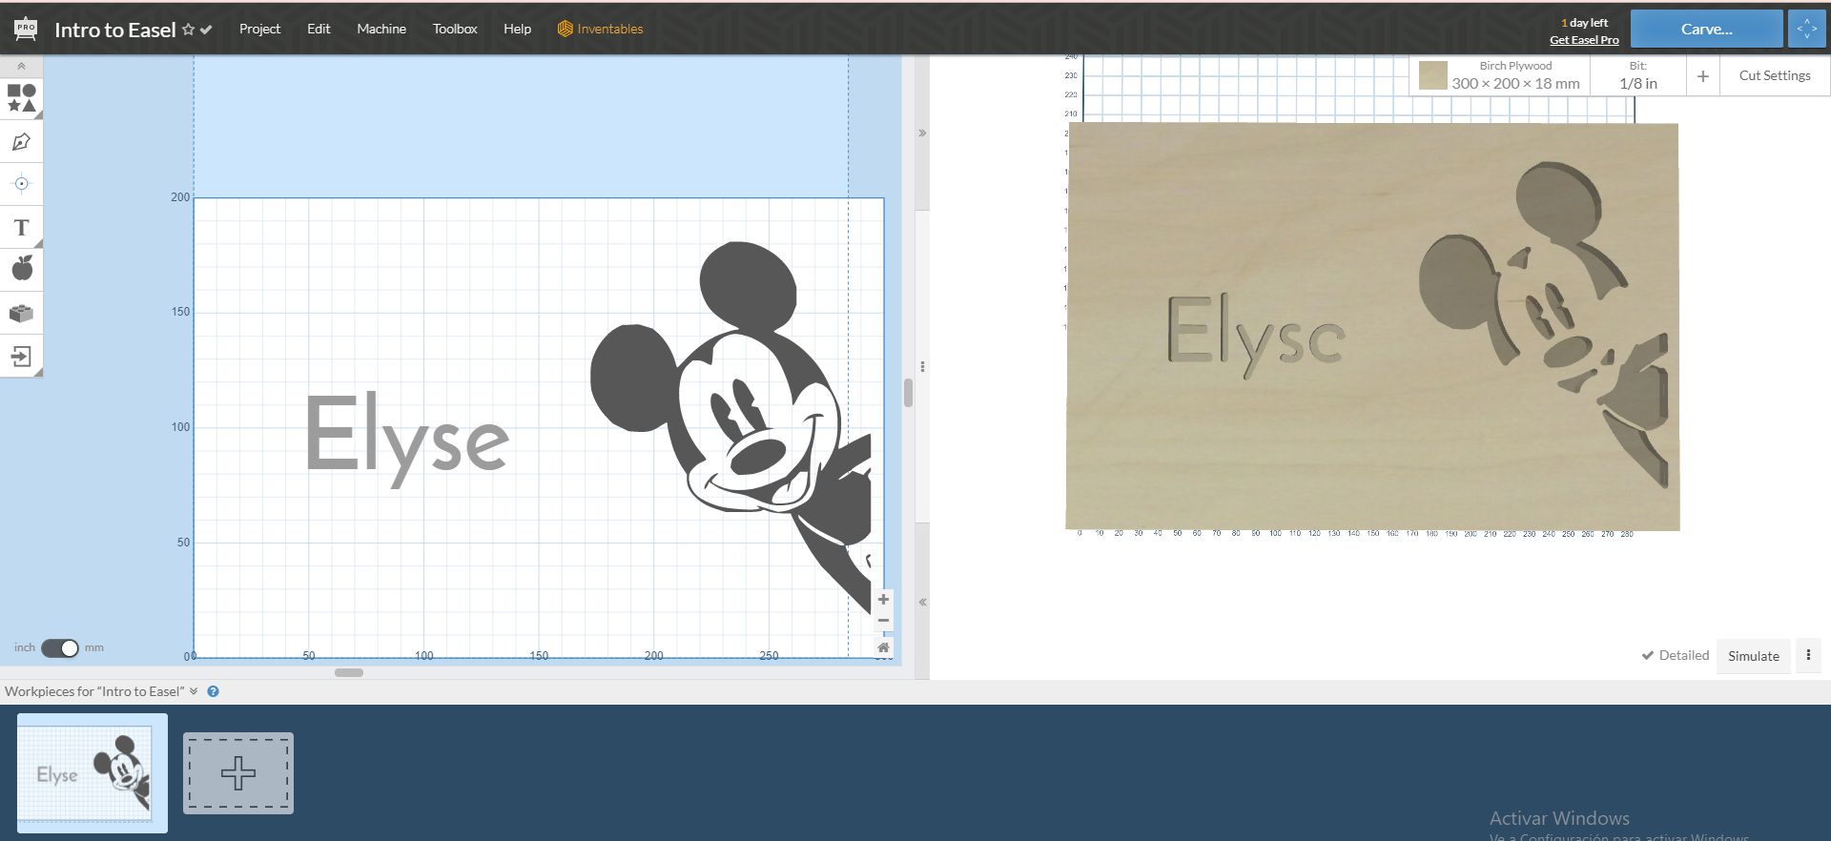Open the Toolbox menu
Image resolution: width=1831 pixels, height=841 pixels.
click(455, 29)
